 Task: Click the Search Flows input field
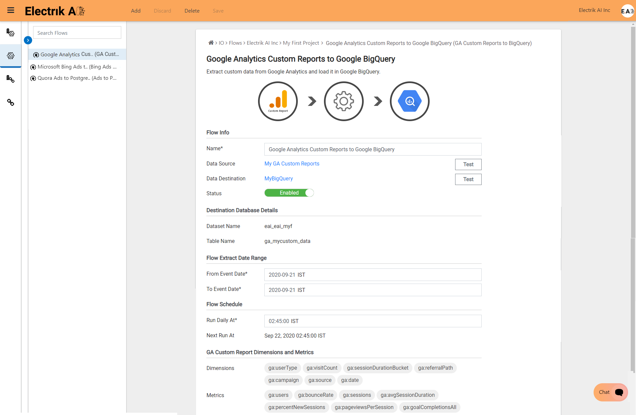click(77, 32)
